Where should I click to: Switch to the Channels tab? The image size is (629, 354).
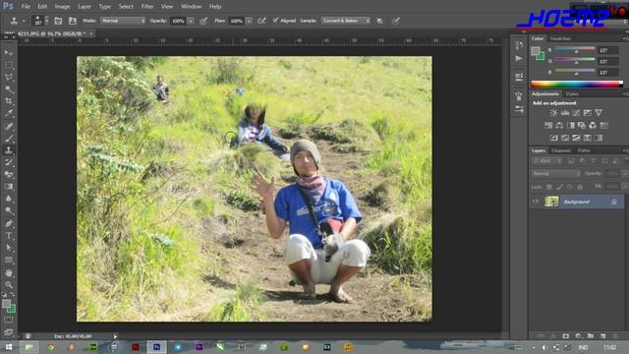pyautogui.click(x=561, y=150)
